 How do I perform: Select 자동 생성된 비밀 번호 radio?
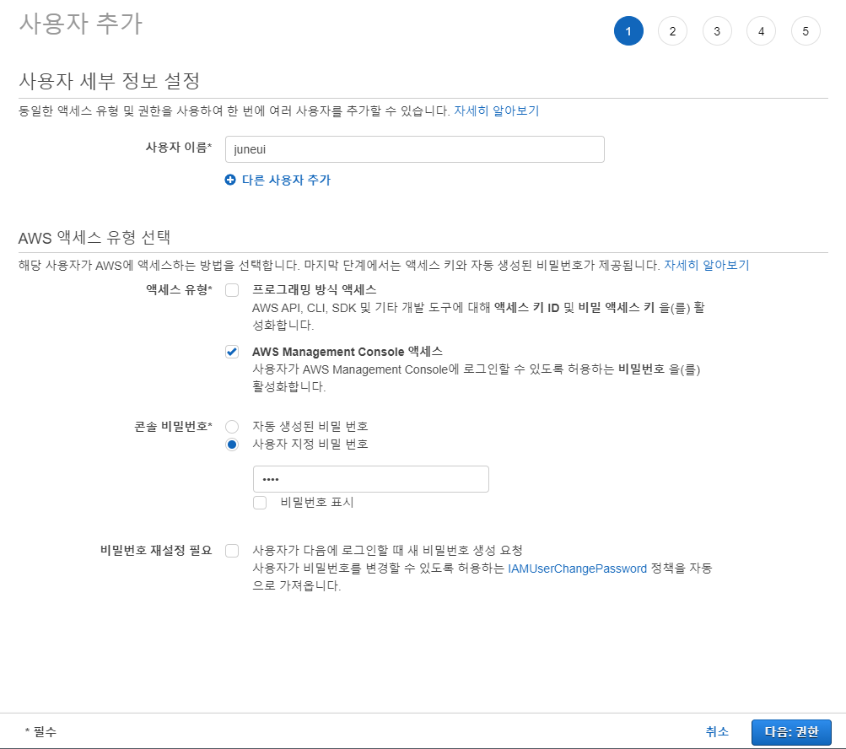(x=232, y=427)
